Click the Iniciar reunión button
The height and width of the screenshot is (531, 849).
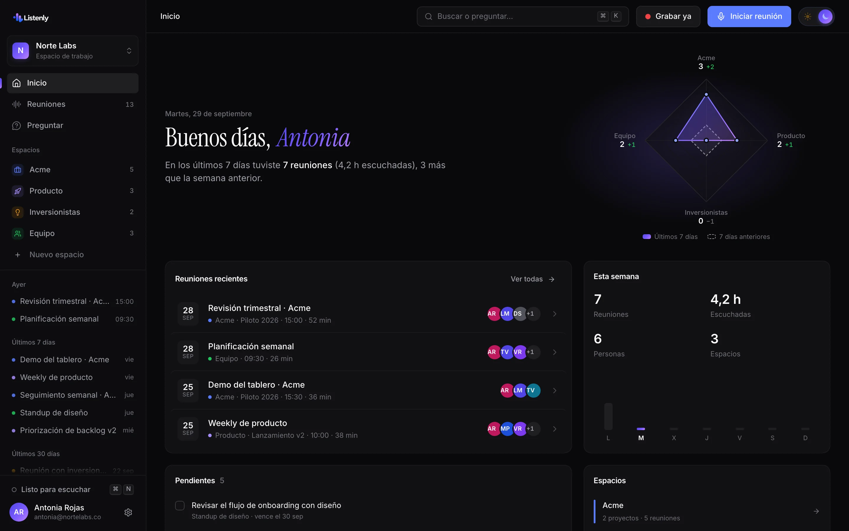[749, 17]
